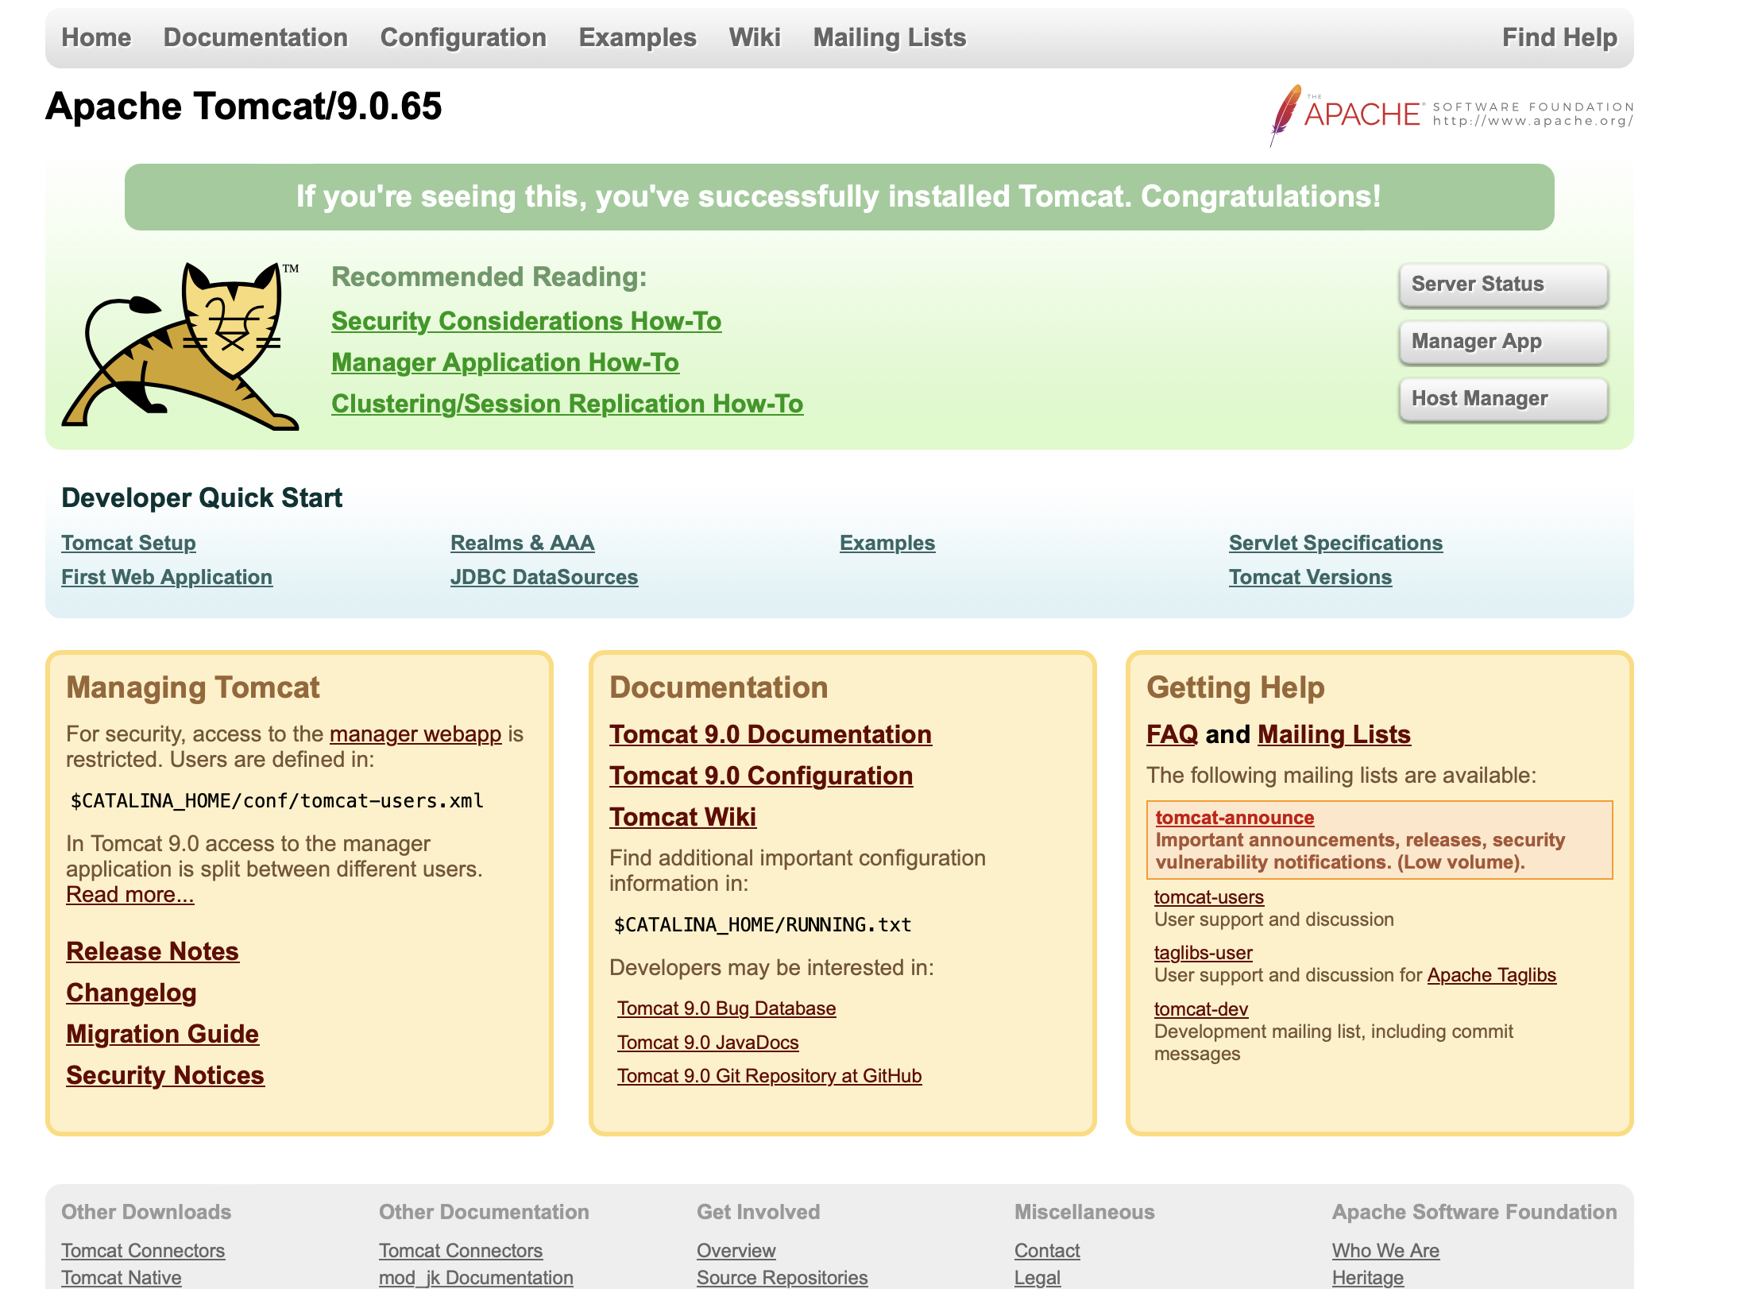Open Tomcat 9.0 Documentation link
Image resolution: width=1762 pixels, height=1289 pixels.
[x=771, y=734]
